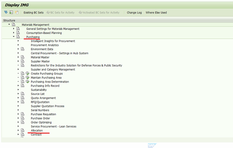The width and height of the screenshot is (233, 148).
Task: Expand General Settings for Materials Management
Action: tap(14, 28)
